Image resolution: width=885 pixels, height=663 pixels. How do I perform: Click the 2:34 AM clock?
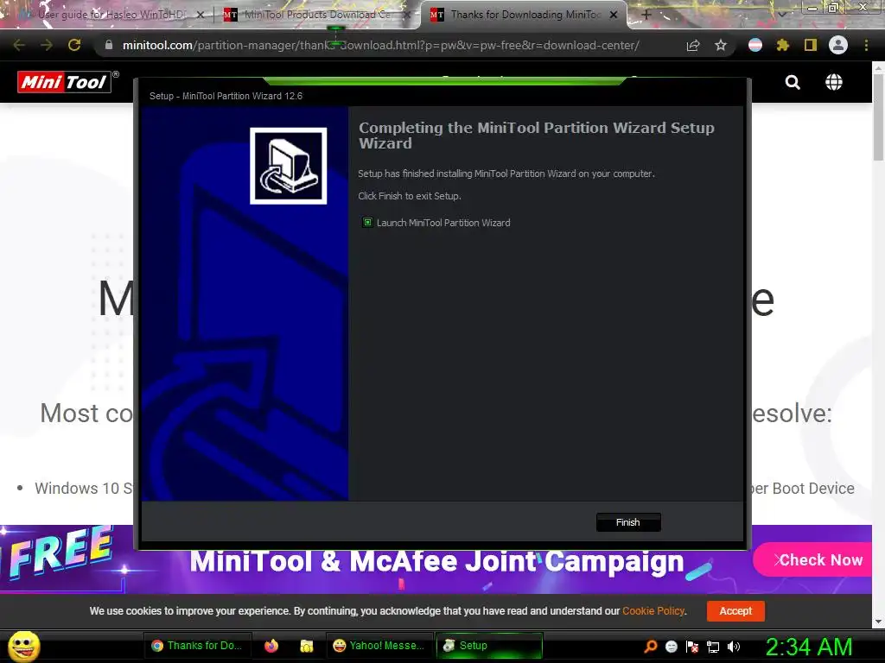click(809, 647)
